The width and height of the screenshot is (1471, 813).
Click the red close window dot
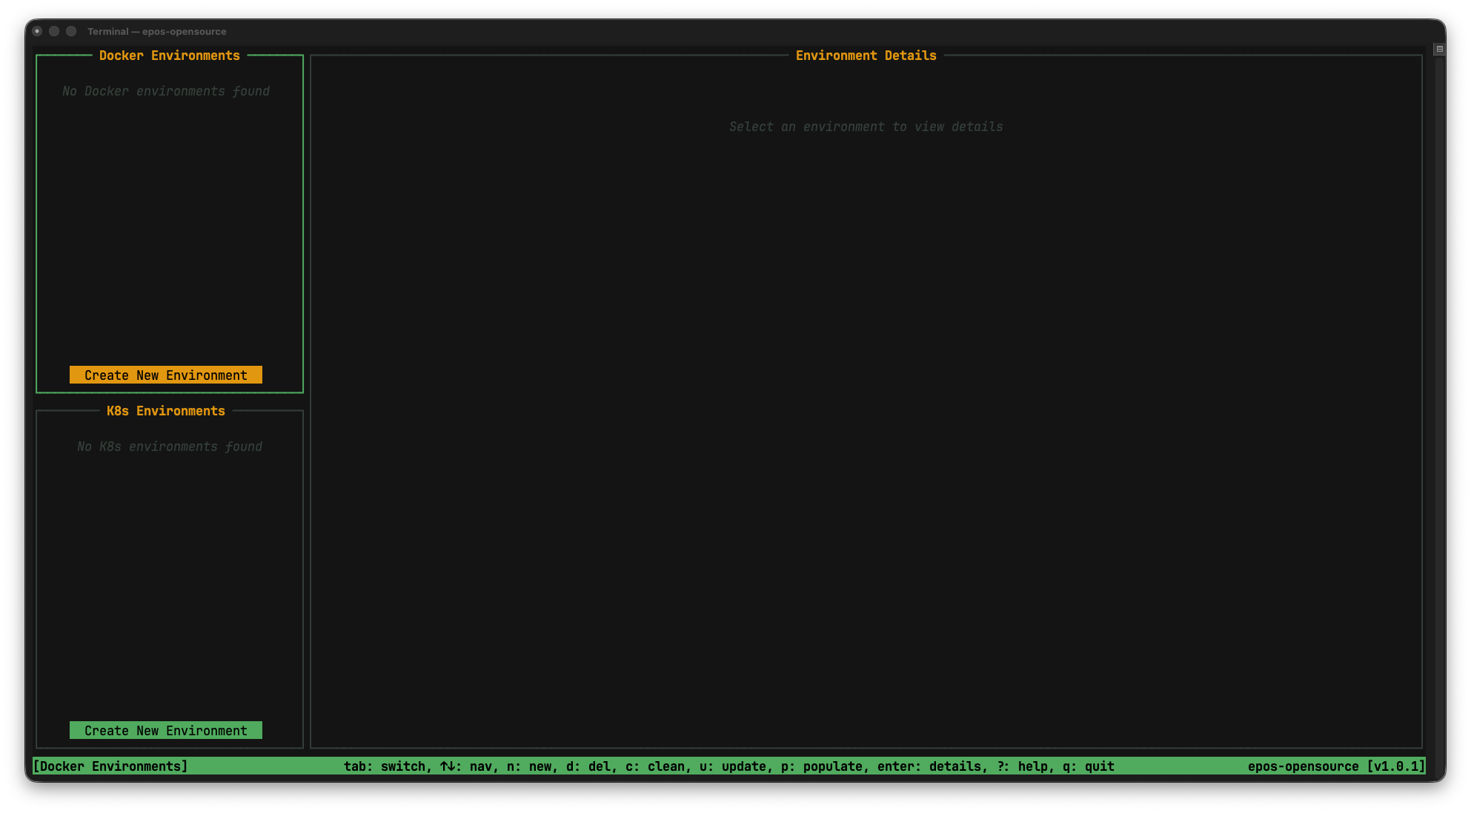[x=37, y=31]
